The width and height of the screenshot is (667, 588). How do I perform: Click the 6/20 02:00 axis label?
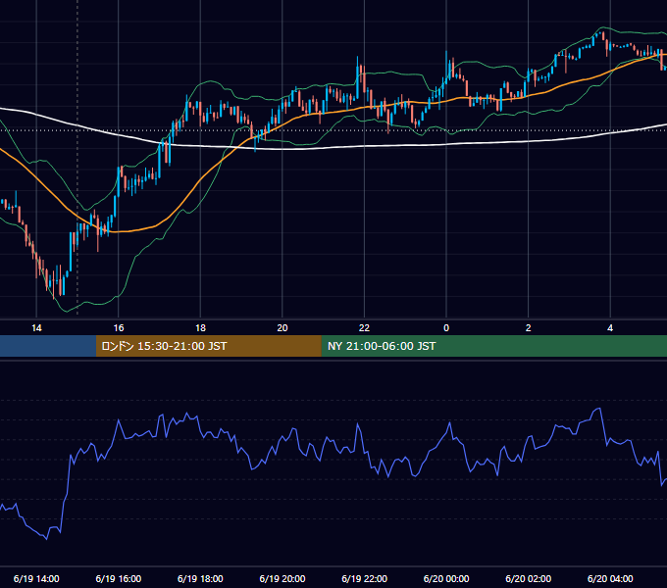tap(529, 578)
